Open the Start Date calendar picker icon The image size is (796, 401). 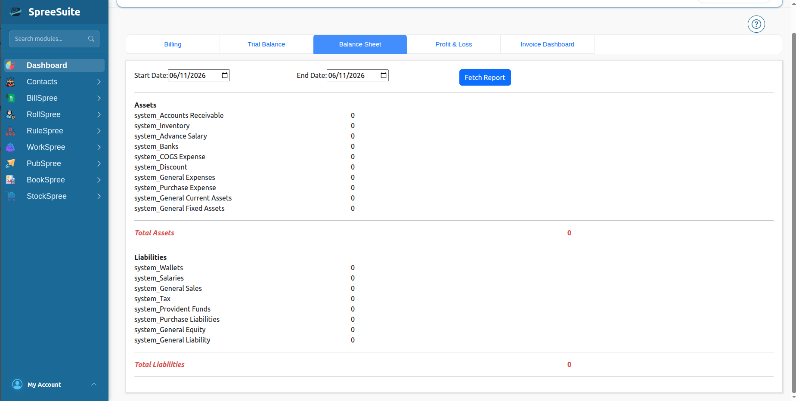(x=225, y=75)
